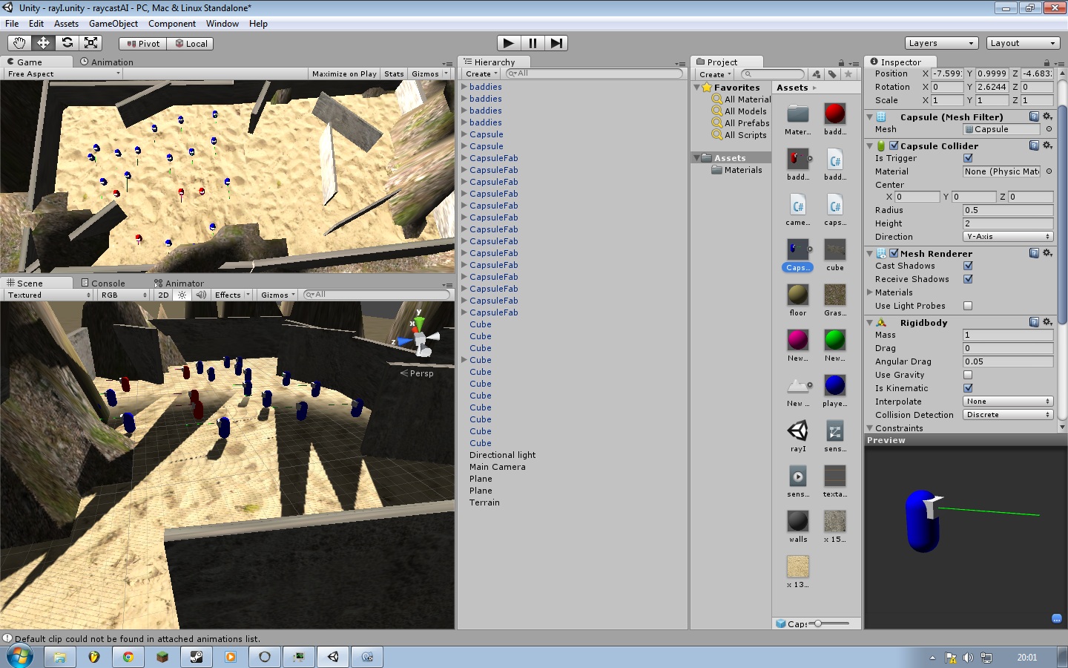
Task: Switch to the Console tab
Action: [103, 284]
